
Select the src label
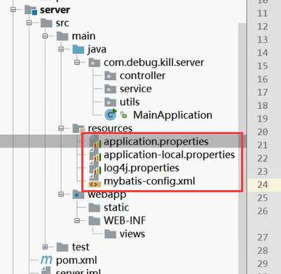click(62, 23)
